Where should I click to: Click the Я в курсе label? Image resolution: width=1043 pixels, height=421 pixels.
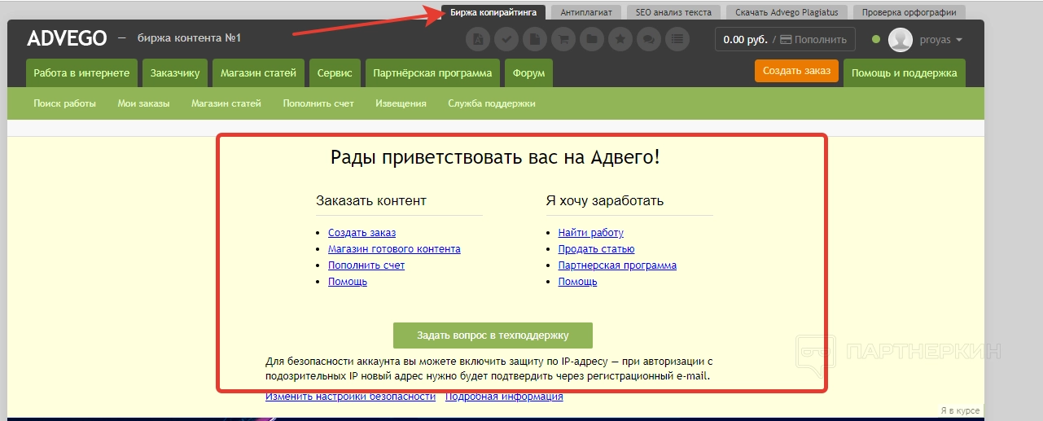(x=960, y=410)
